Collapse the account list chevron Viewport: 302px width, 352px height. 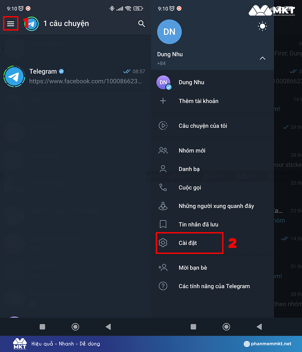(x=262, y=58)
